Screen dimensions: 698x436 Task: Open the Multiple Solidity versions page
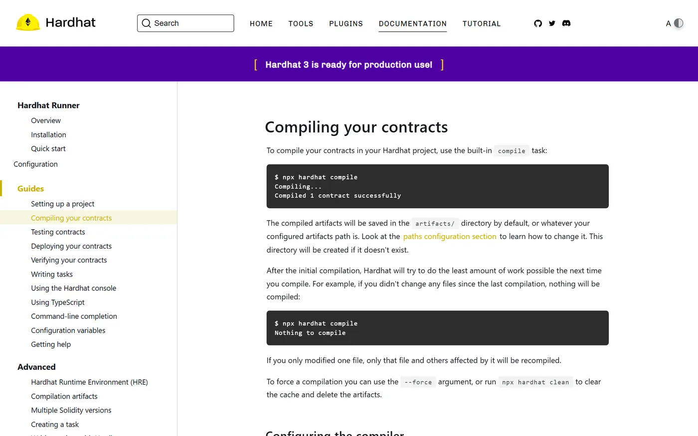[71, 410]
